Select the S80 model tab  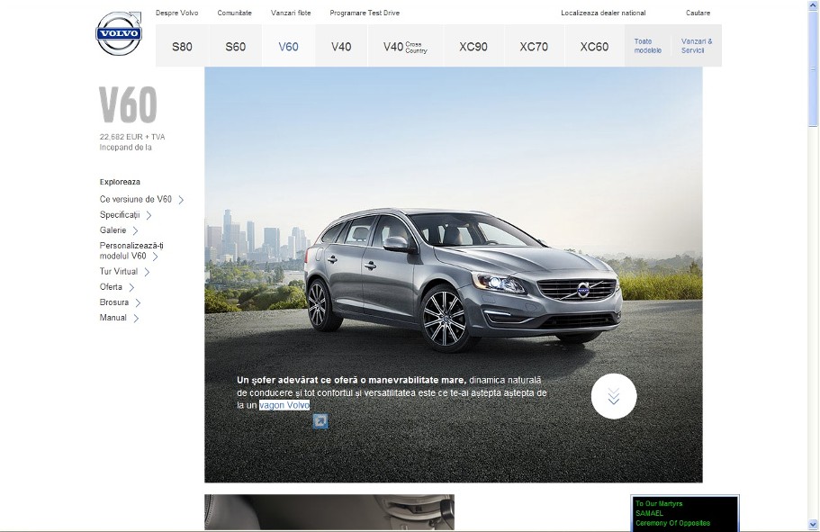183,46
